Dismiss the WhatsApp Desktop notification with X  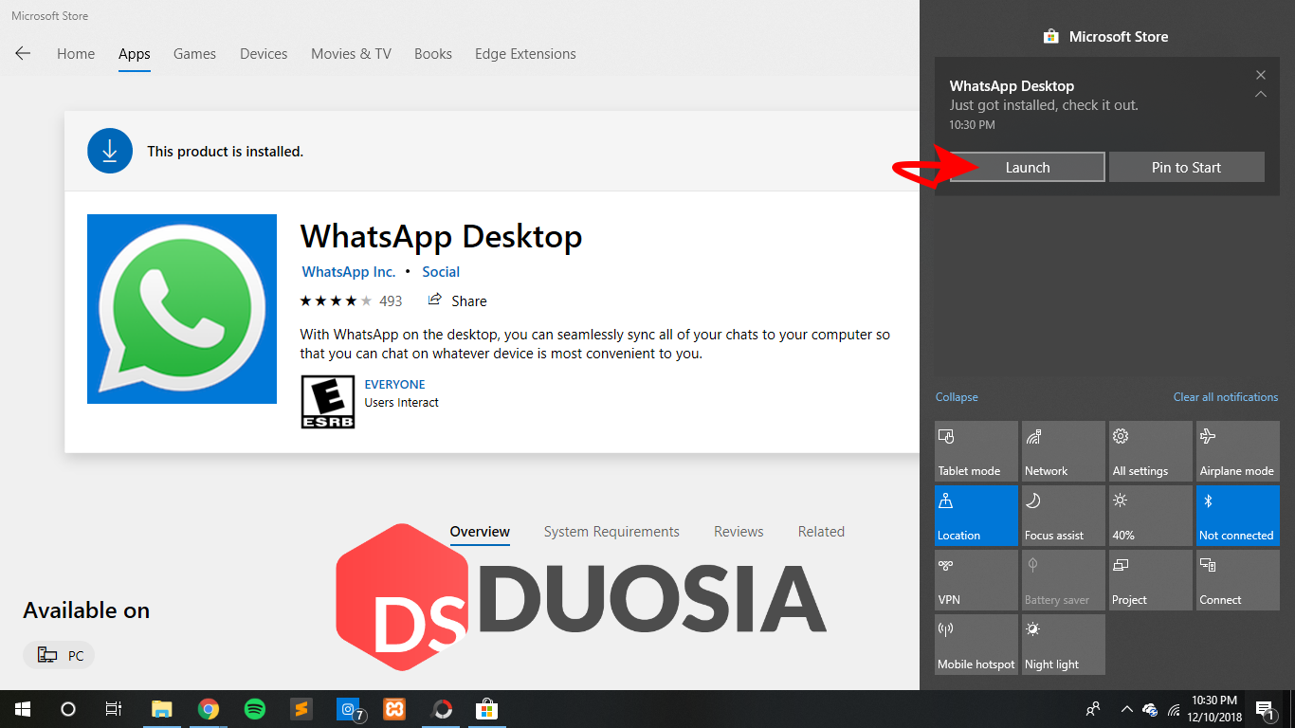point(1261,75)
